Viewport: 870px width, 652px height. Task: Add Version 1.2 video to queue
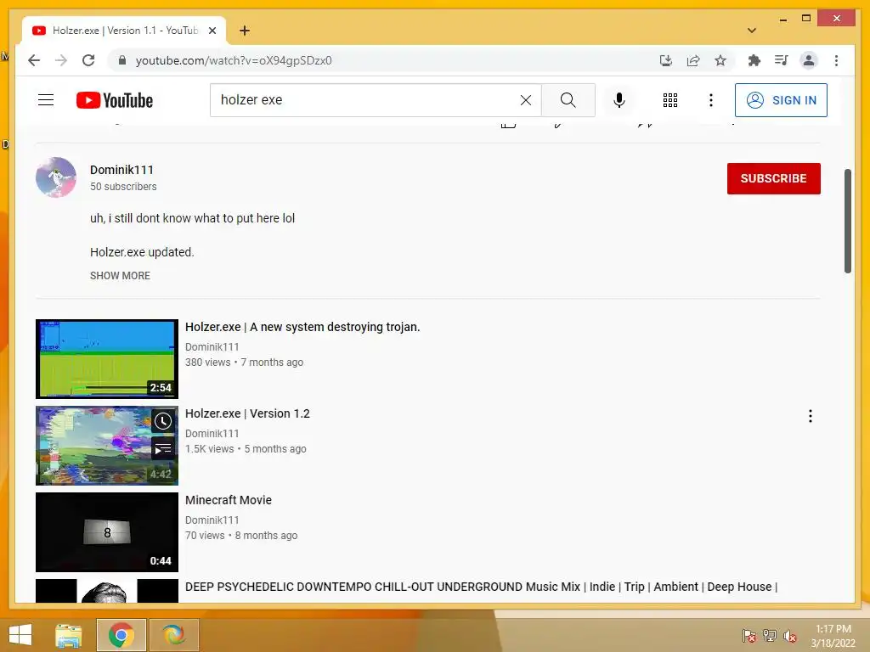(162, 448)
